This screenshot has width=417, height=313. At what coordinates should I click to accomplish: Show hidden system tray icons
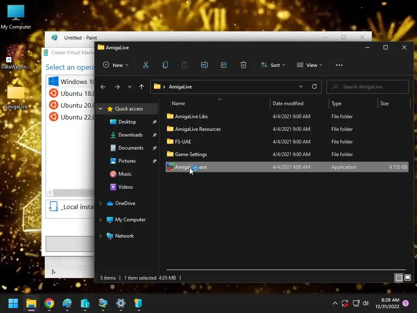[x=335, y=303]
